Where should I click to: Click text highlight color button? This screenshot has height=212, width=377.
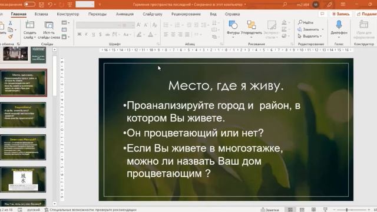pos(139,35)
